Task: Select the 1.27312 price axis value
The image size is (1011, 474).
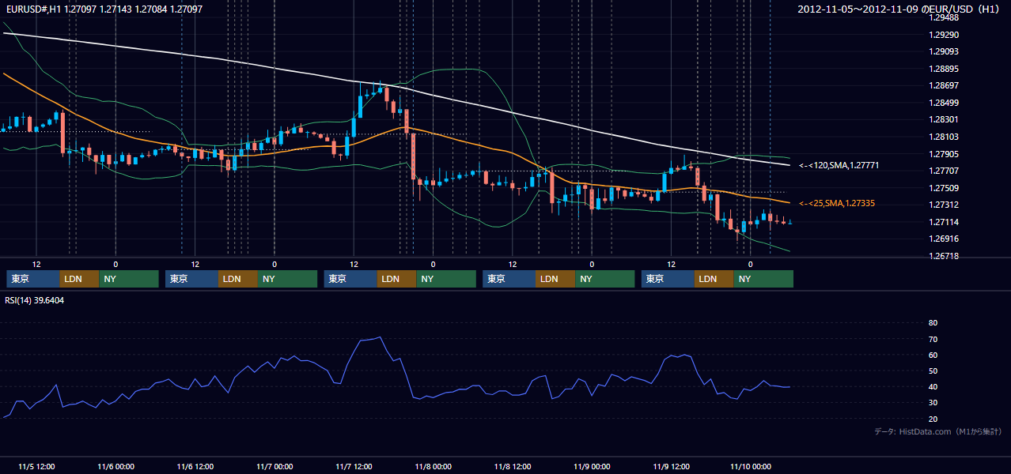Action: pos(943,205)
